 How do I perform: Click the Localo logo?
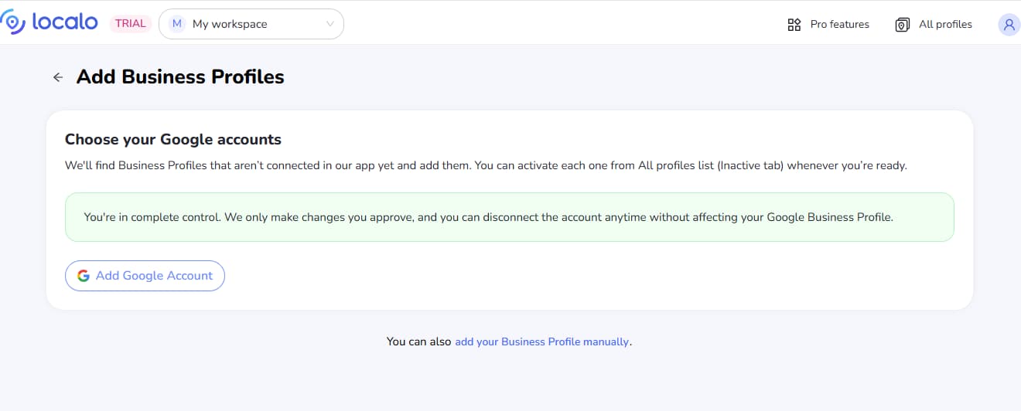(x=49, y=23)
